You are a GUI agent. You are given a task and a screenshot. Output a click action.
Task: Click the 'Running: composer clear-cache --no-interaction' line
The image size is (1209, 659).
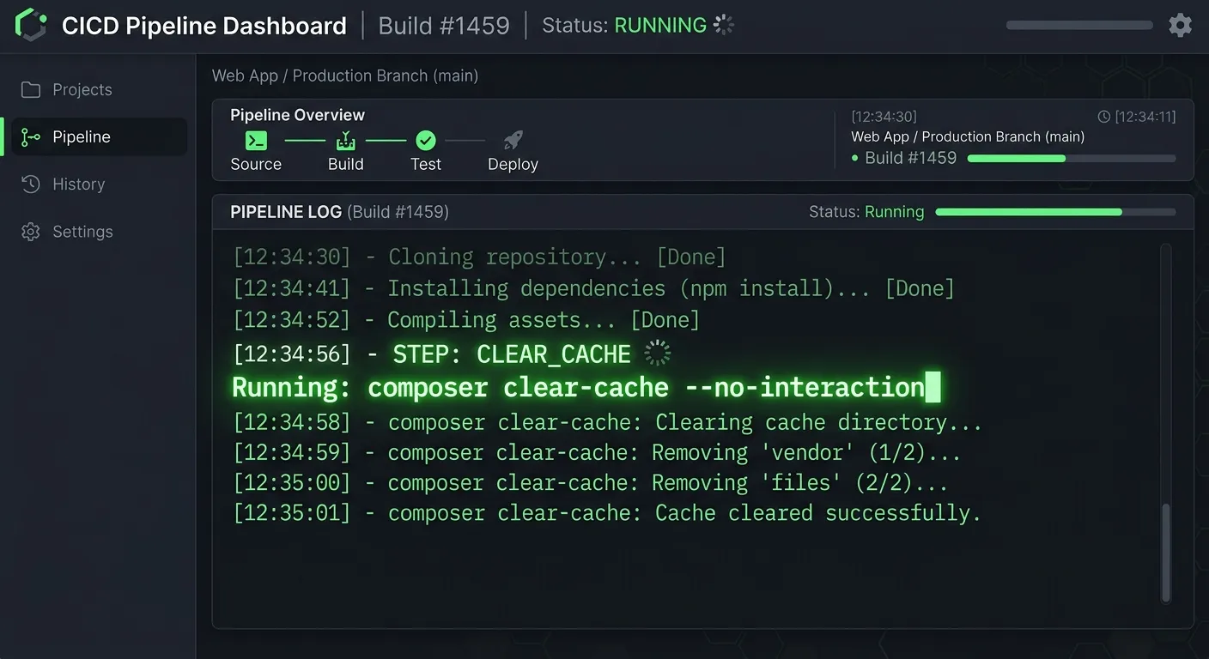[586, 387]
